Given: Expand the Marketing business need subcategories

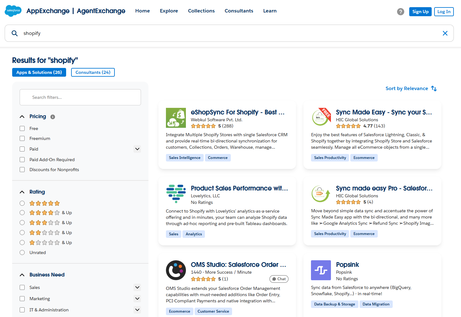Looking at the screenshot, I should tap(137, 299).
